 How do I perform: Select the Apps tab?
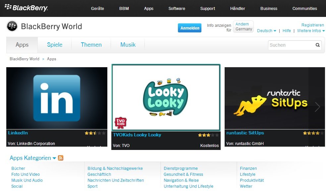tap(22, 45)
